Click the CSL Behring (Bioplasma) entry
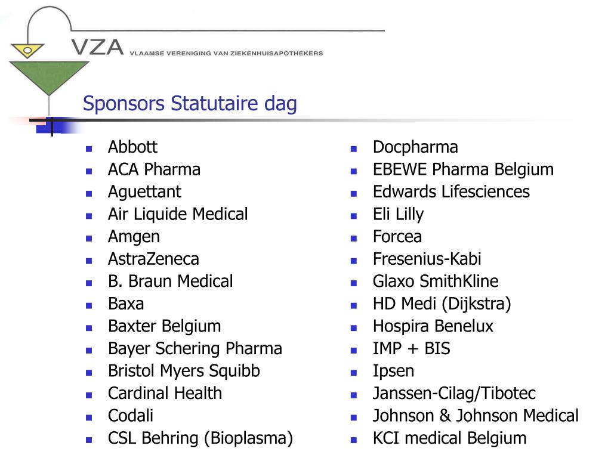Image resolution: width=611 pixels, height=458 pixels. pyautogui.click(x=200, y=438)
